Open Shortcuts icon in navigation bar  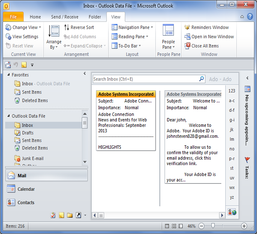point(78,215)
